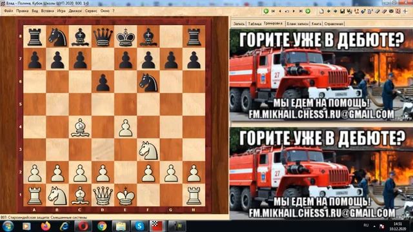Image resolution: width=413 pixels, height=232 pixels.
Task: Click the upper fire truck banner image
Action: [x=321, y=75]
